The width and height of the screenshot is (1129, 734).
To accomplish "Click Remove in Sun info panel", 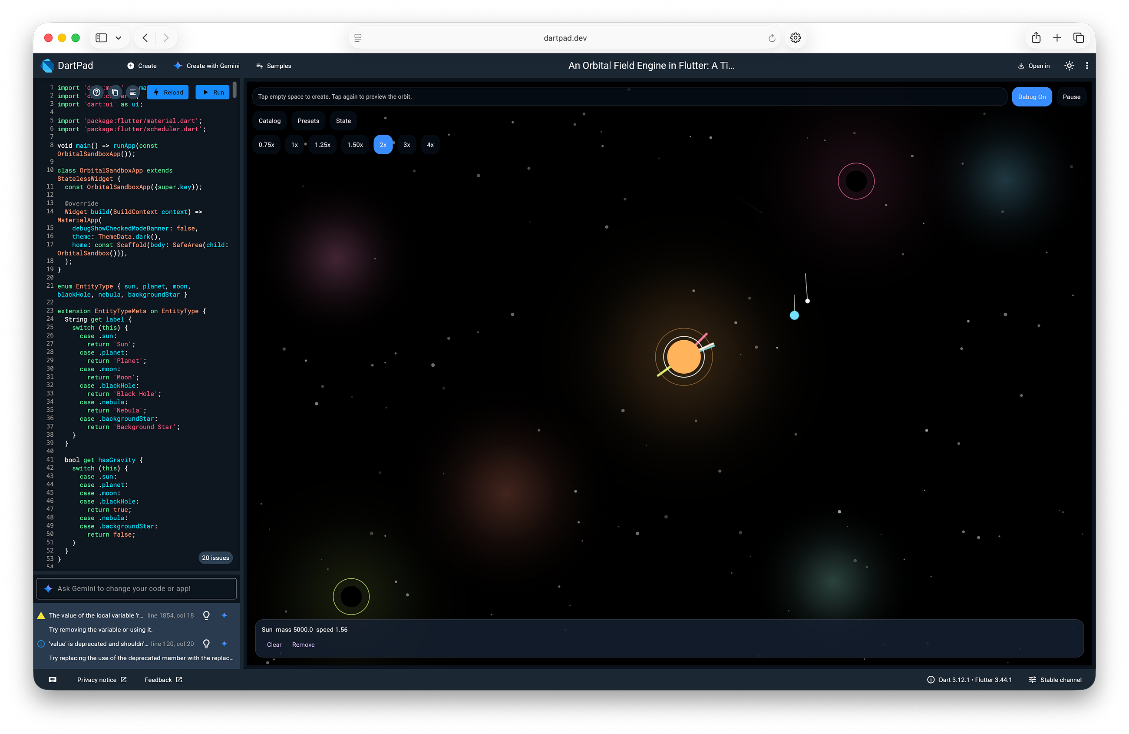I will [x=303, y=644].
